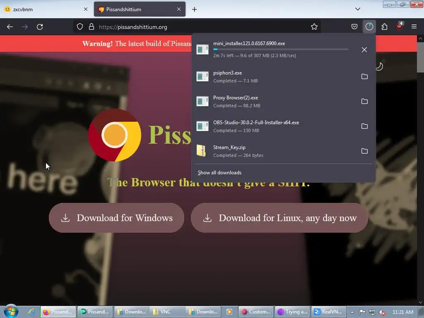The height and width of the screenshot is (318, 424).
Task: Toggle dark mode moon icon on page
Action: (379, 66)
